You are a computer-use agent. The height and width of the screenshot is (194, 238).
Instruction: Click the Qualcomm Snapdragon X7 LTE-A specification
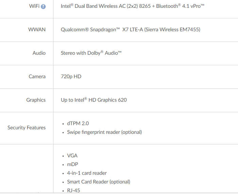click(131, 30)
